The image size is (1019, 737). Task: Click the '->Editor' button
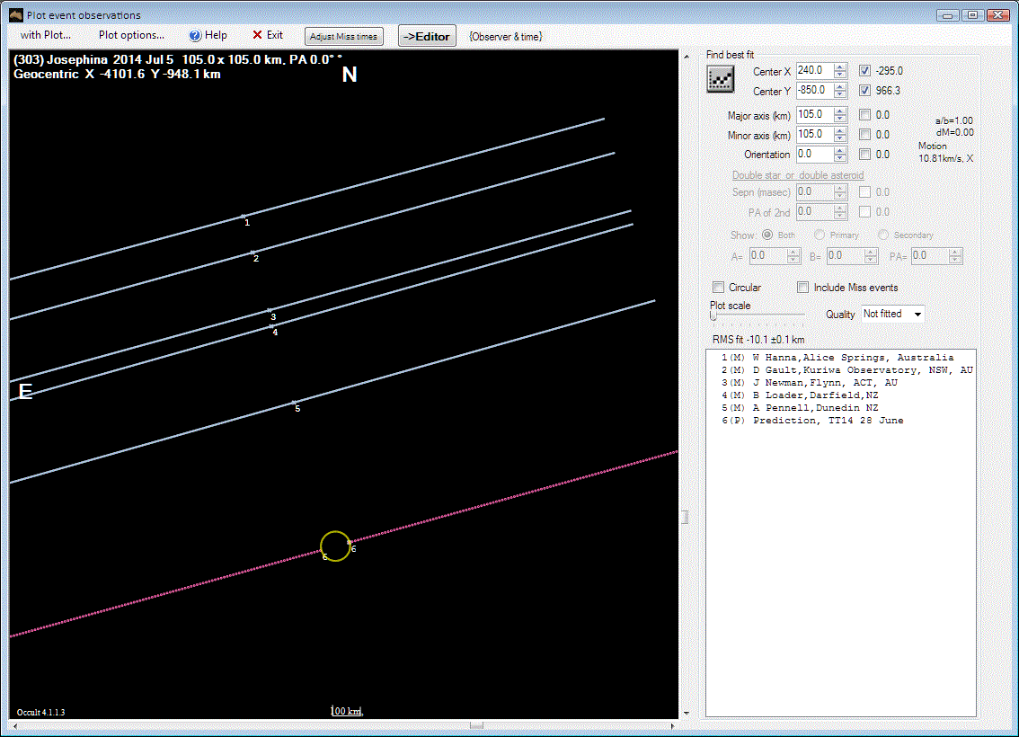(427, 36)
